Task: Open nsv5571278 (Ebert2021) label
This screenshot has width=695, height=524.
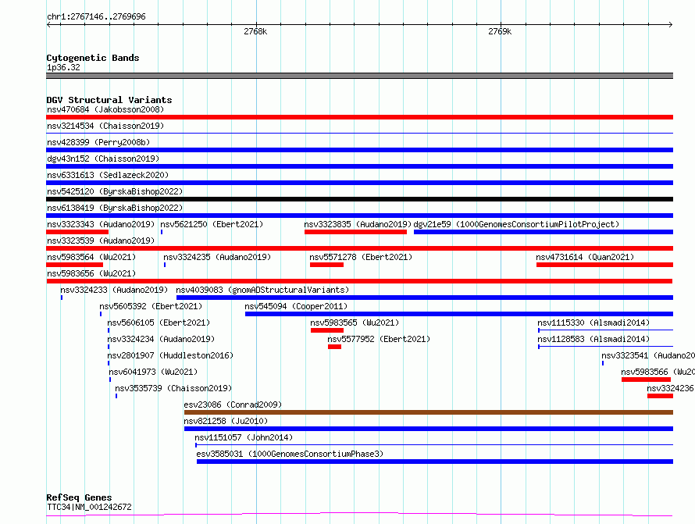Action: [x=361, y=257]
